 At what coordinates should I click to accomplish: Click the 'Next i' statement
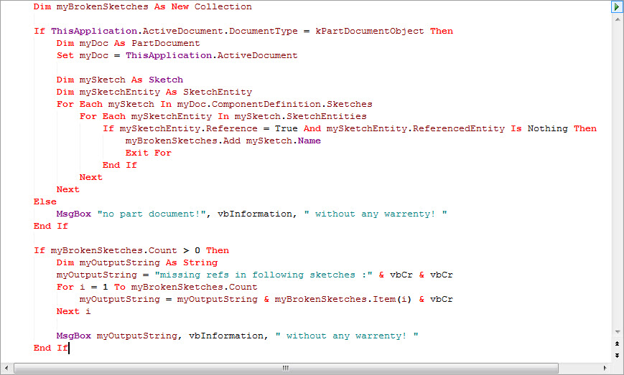pos(74,311)
